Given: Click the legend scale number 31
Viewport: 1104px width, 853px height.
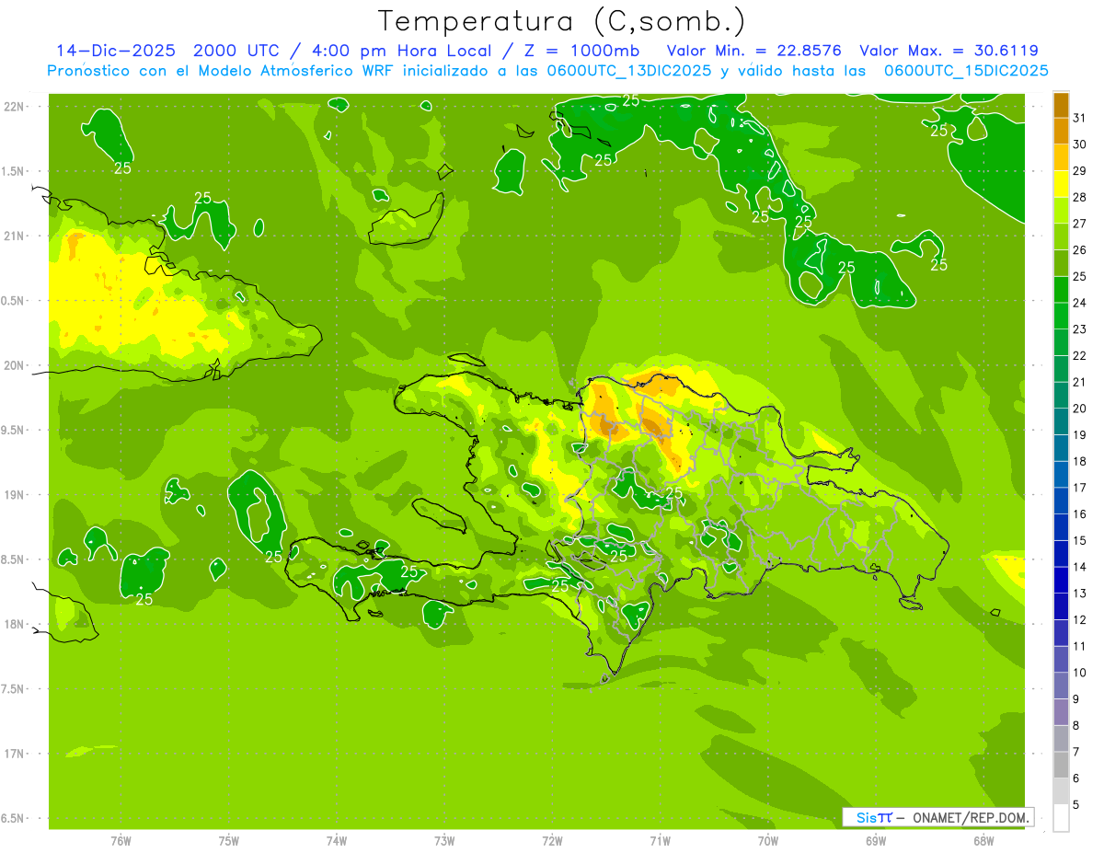Looking at the screenshot, I should click(1080, 118).
